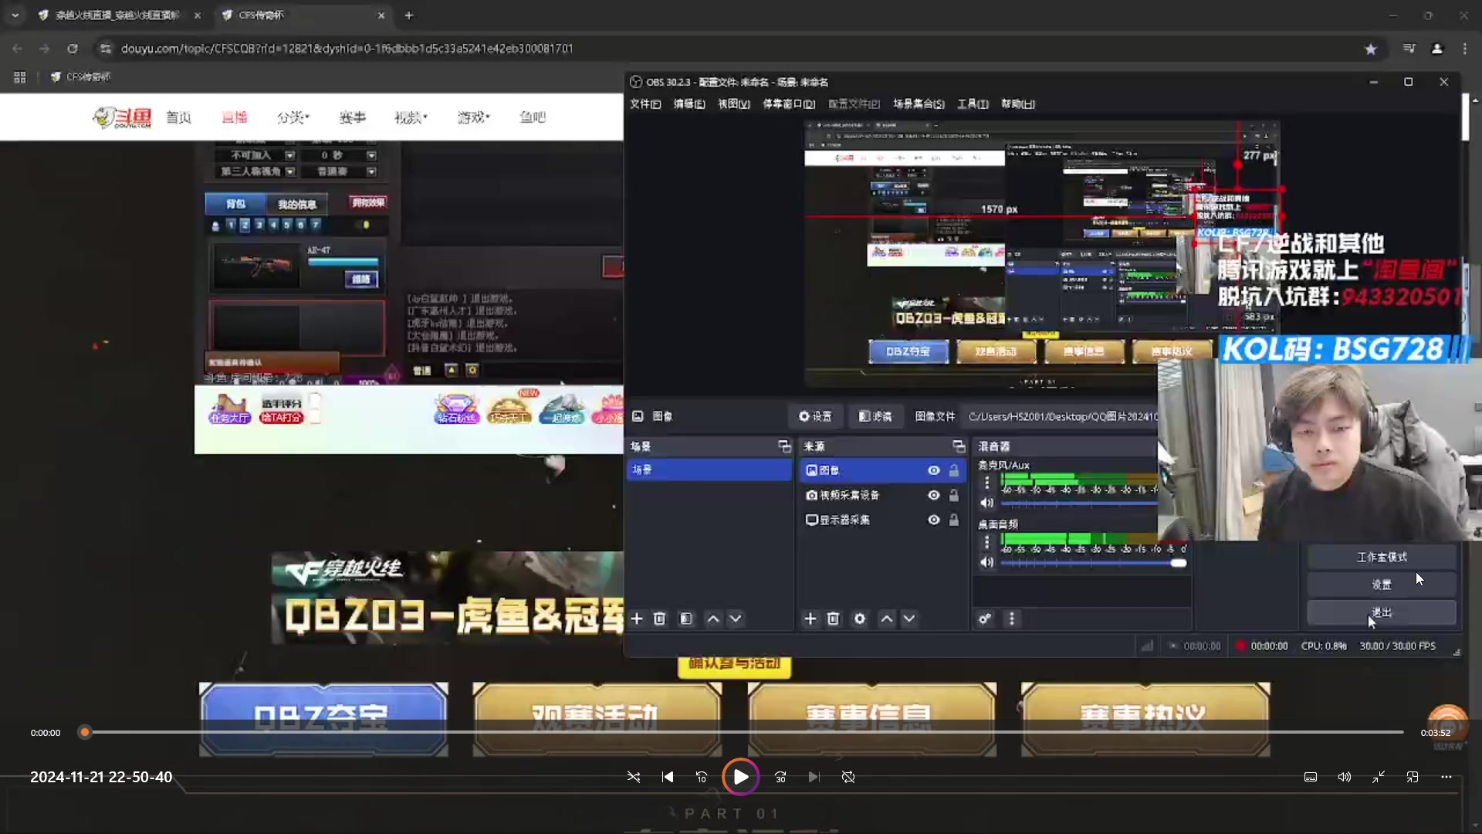Toggle the lock of the 显示器采集 source

pyautogui.click(x=954, y=520)
